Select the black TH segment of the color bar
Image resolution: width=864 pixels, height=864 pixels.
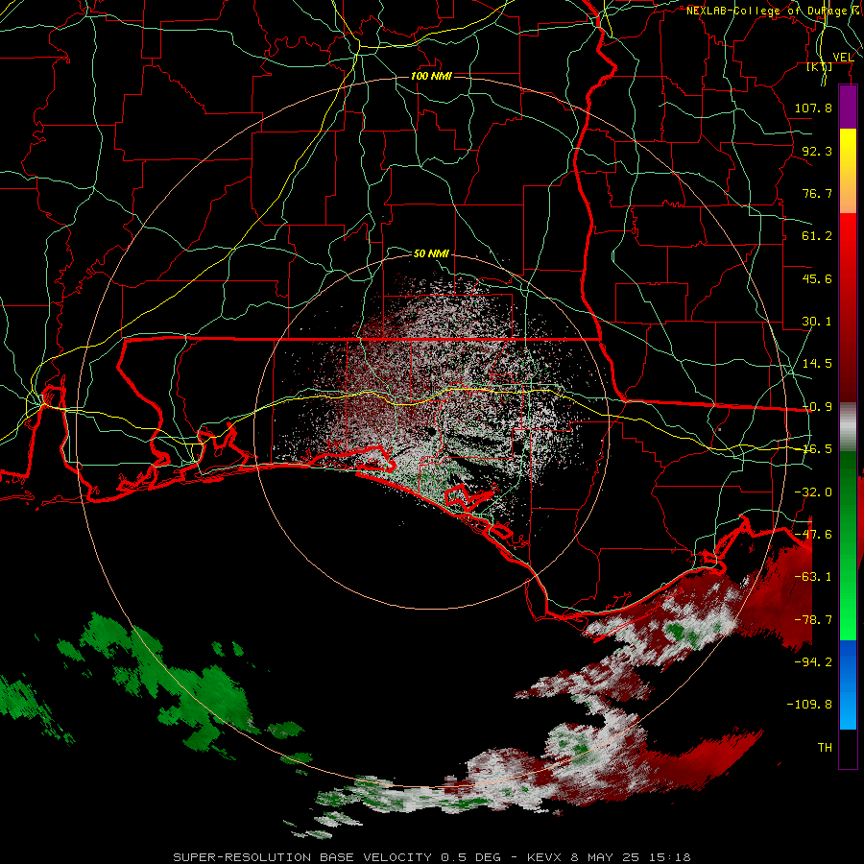[848, 748]
